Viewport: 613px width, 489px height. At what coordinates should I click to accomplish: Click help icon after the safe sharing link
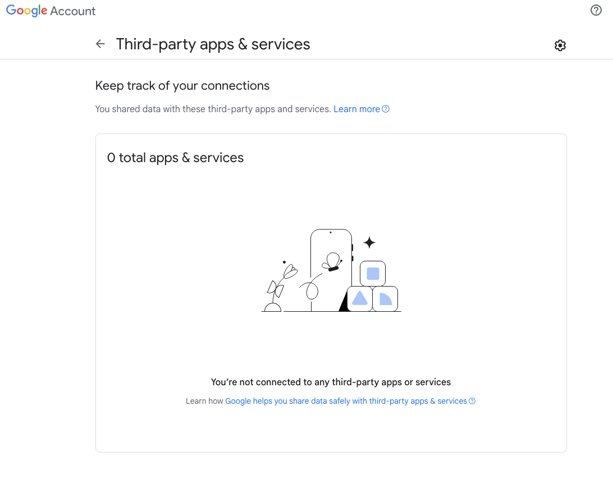(472, 401)
